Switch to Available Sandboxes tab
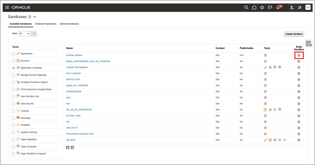The width and height of the screenshot is (315, 165). point(21,24)
